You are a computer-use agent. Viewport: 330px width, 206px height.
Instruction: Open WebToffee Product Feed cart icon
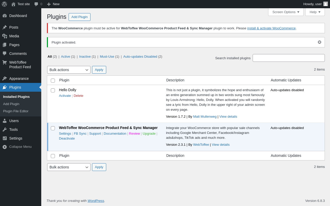5,62
